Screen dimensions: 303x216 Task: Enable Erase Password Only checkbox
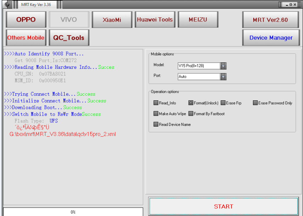point(255,103)
